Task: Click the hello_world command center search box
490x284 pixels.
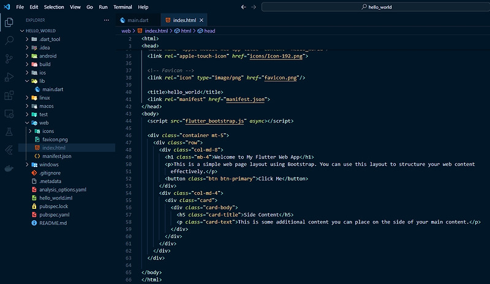Action: coord(377,7)
